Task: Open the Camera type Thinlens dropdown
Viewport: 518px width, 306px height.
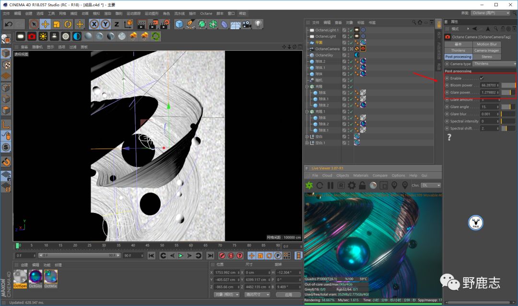Action: pos(494,64)
